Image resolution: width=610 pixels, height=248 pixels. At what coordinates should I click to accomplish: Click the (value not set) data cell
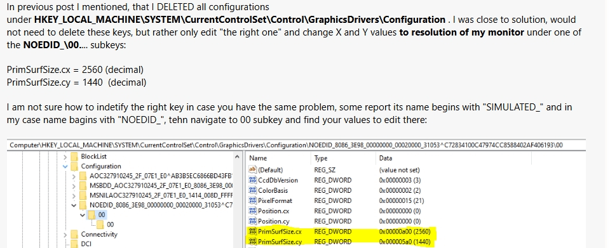(x=399, y=169)
